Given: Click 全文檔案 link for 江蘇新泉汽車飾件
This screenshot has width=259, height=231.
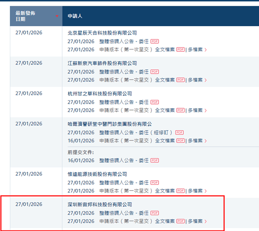Looking at the screenshot, I should tap(165, 80).
